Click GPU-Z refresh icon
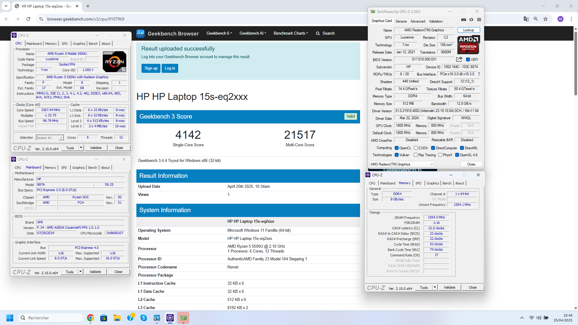The height and width of the screenshot is (325, 578). tap(471, 20)
